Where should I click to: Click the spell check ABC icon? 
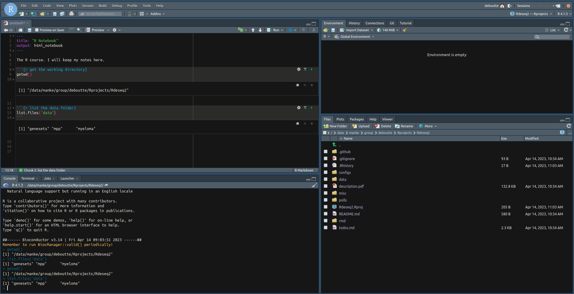tap(72, 30)
